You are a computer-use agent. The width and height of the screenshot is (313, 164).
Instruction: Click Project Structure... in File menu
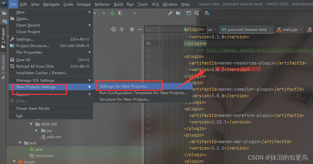[x=51, y=46]
